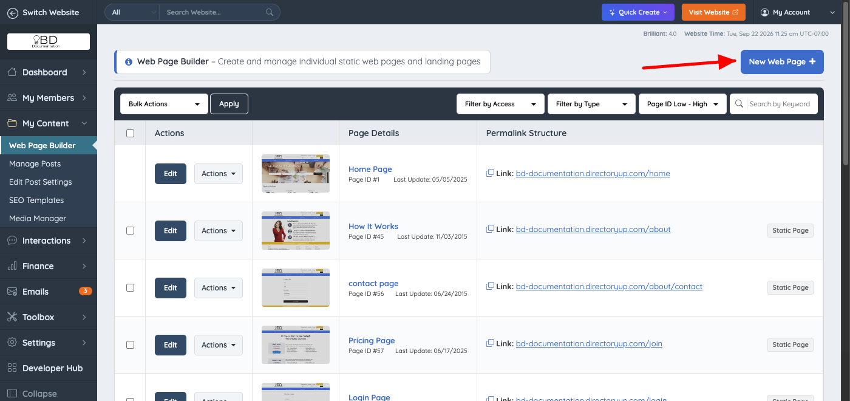Screen dimensions: 850x401
Task: Click the info icon beside Web Page Builder
Action: coord(129,62)
